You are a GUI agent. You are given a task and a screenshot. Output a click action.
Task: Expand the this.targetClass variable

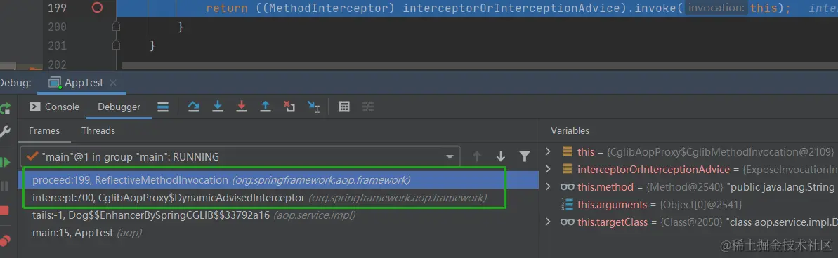[x=548, y=222]
